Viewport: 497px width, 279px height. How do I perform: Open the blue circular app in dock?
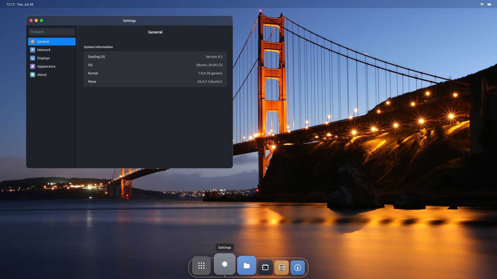coord(298,268)
